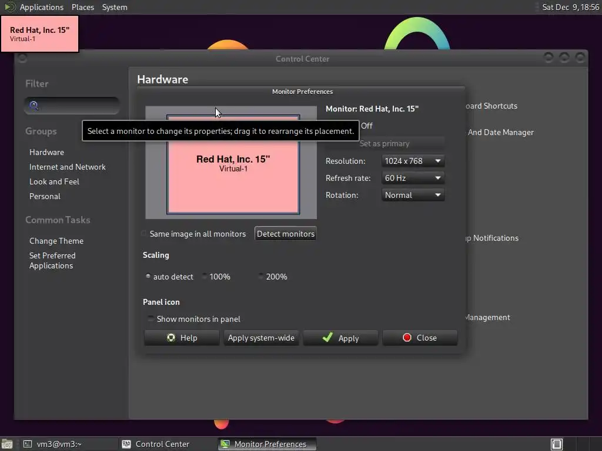Click Apply system-wide button
Image resolution: width=602 pixels, height=451 pixels.
tap(261, 338)
